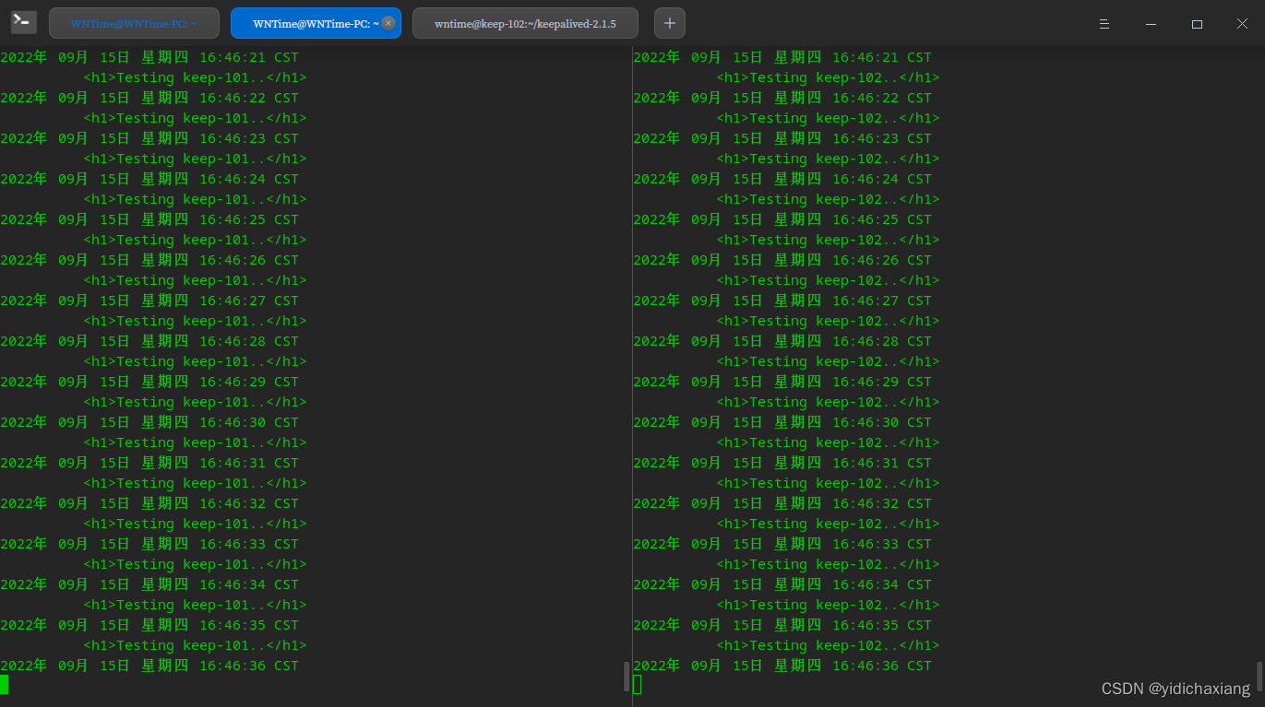Click 16:46:24 timestamp in keep-102 pane
Screen dimensions: 1265x707
tap(865, 179)
